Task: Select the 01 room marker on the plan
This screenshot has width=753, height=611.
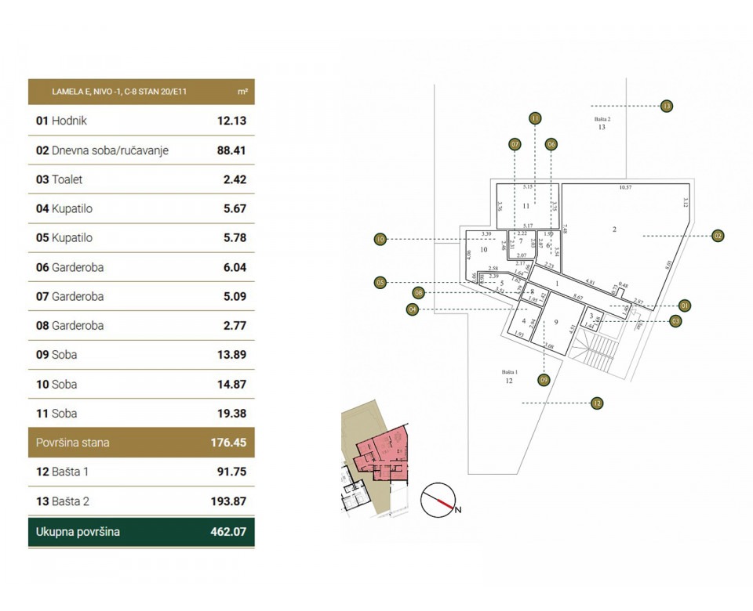Action: pos(685,306)
